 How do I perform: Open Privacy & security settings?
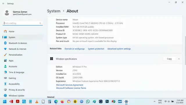[23, 90]
